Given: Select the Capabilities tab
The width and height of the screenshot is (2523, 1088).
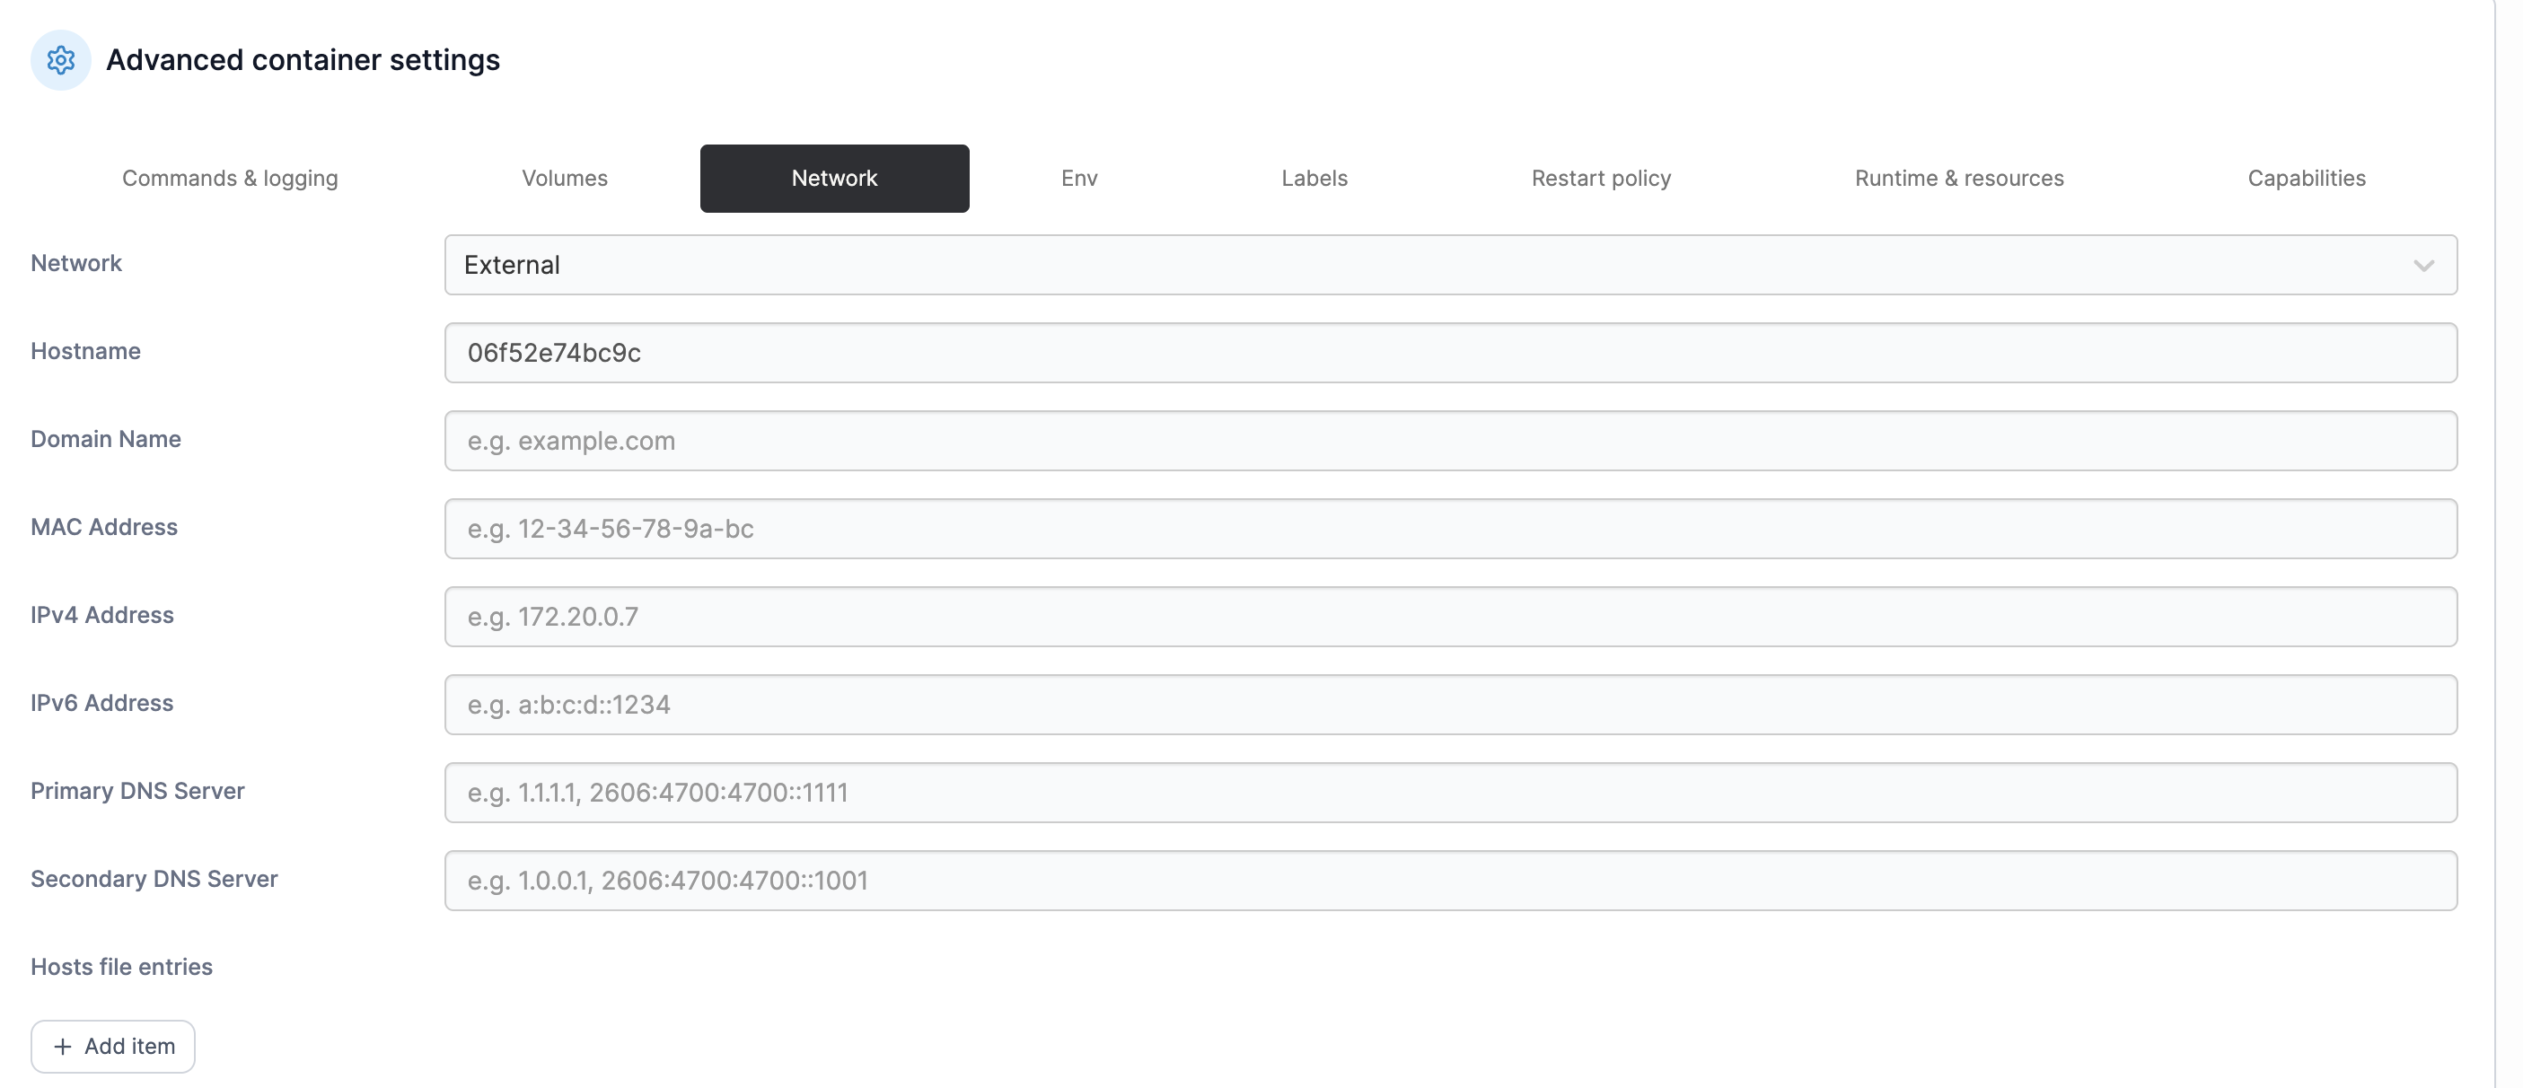Looking at the screenshot, I should point(2307,179).
